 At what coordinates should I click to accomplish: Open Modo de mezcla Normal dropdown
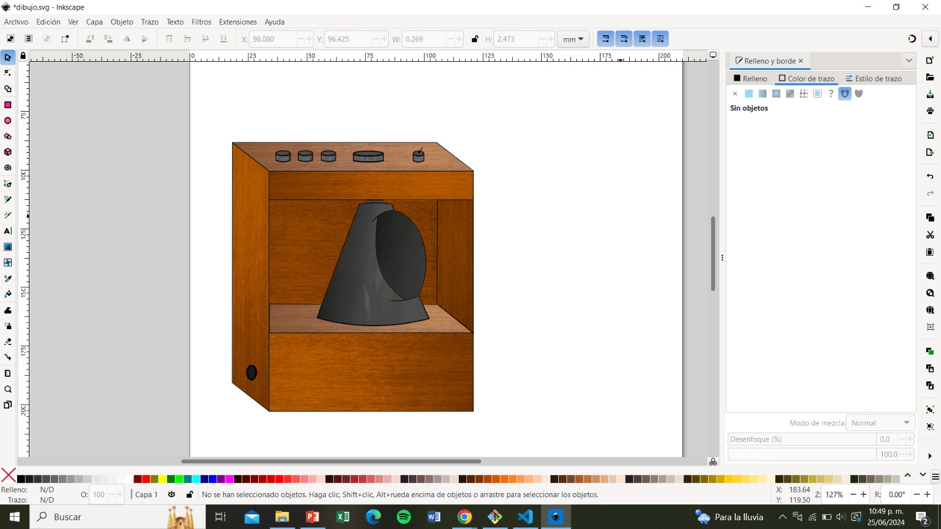[880, 423]
